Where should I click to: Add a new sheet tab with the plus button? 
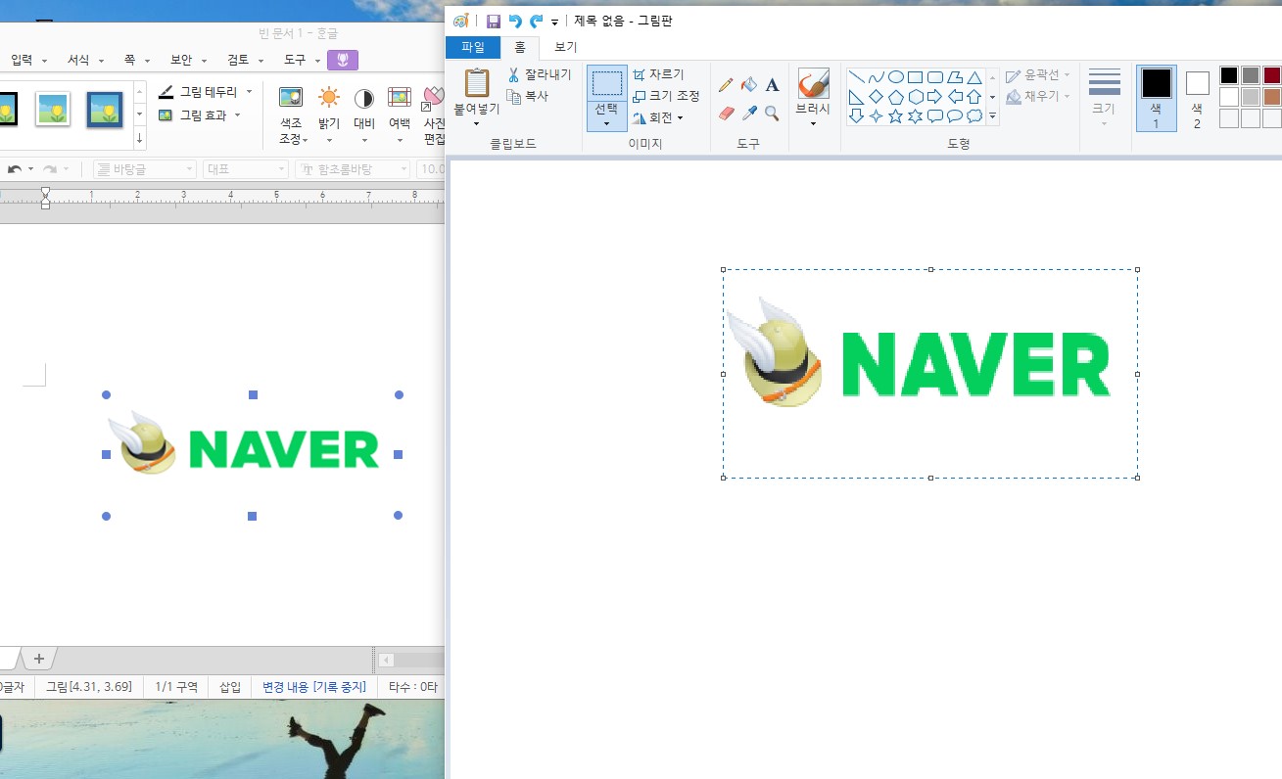[39, 658]
